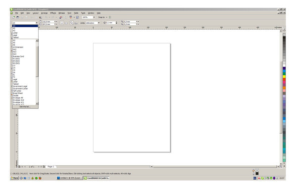The width and height of the screenshot is (297, 188).
Task: Open the View menu
Action: [28, 13]
